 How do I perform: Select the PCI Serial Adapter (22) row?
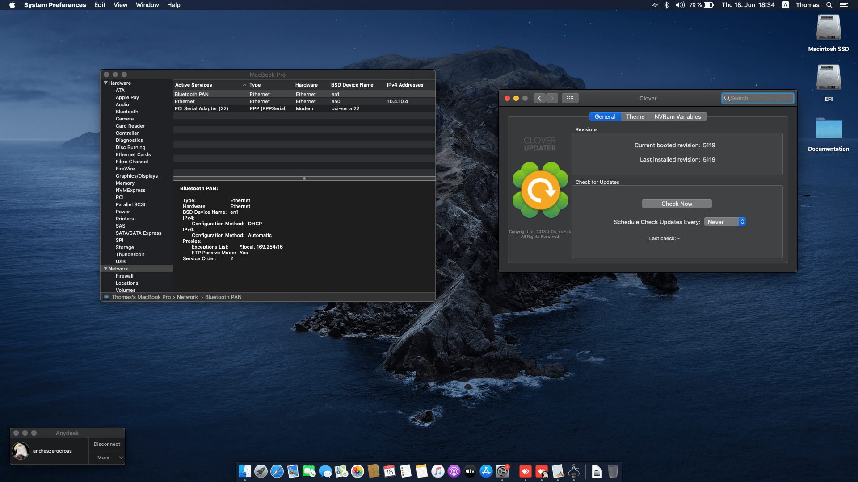coord(304,108)
